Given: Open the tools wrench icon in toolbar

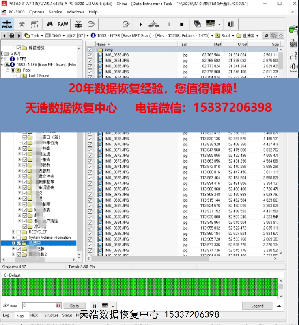Looking at the screenshot, I should (x=22, y=24).
